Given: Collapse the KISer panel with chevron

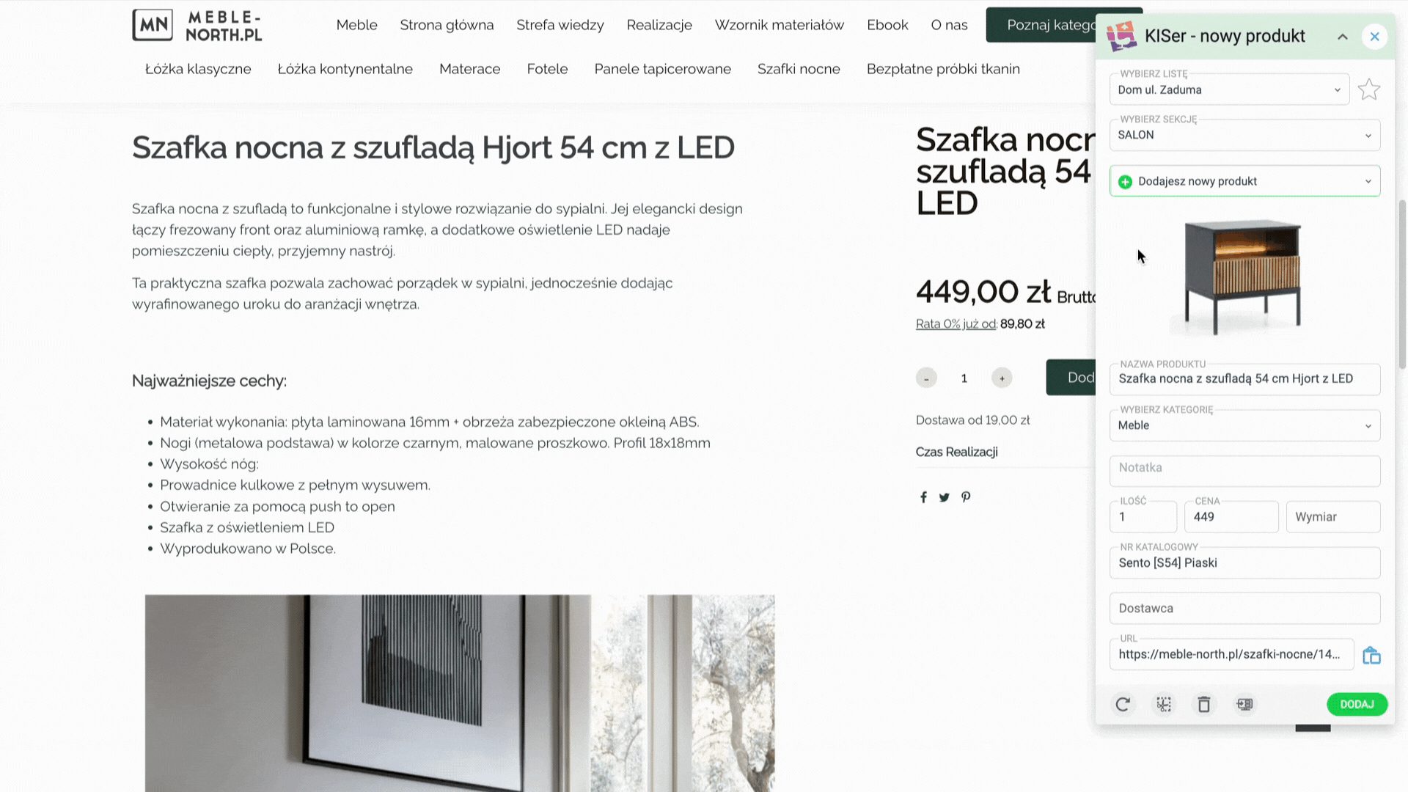Looking at the screenshot, I should [x=1342, y=37].
